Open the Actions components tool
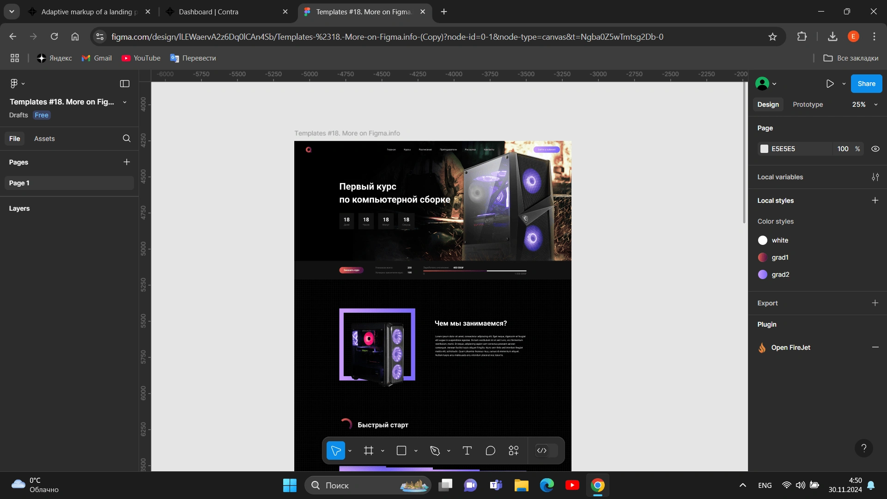This screenshot has width=887, height=499. [513, 450]
